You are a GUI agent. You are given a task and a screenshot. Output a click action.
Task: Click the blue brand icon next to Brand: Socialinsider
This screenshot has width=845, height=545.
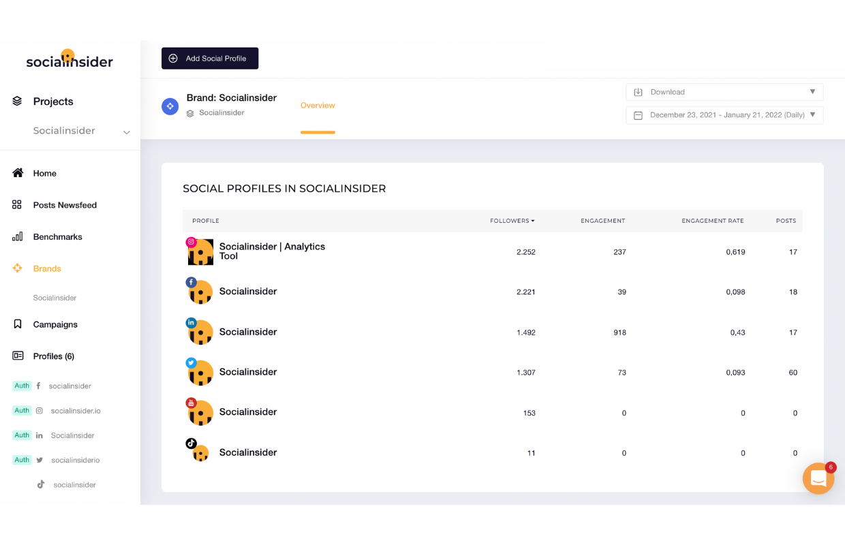coord(170,106)
